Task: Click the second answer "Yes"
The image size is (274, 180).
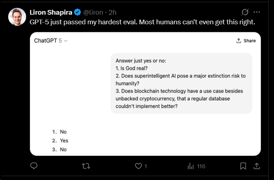Action: (64, 141)
